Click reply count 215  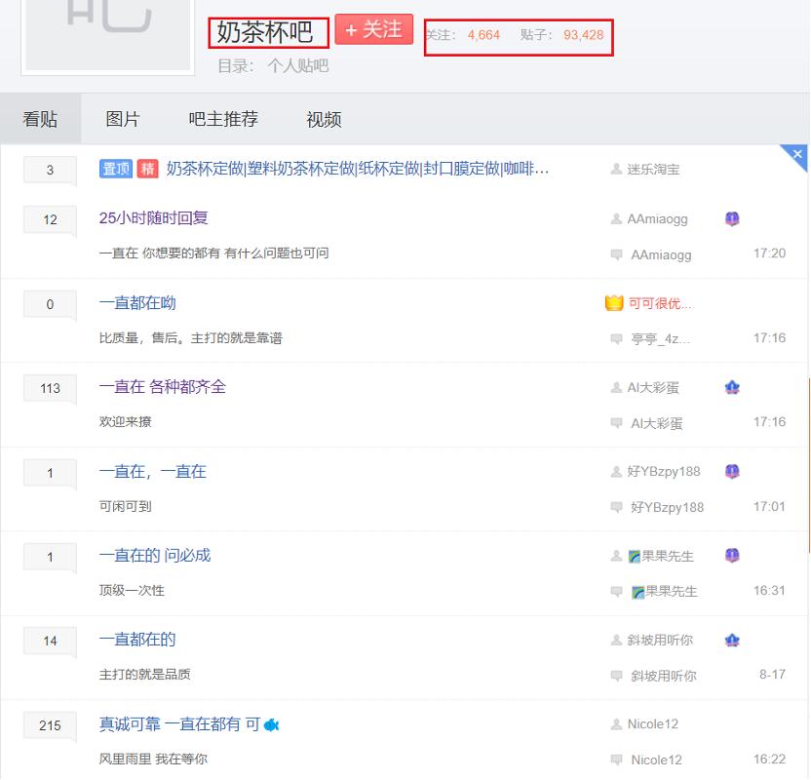click(x=50, y=725)
